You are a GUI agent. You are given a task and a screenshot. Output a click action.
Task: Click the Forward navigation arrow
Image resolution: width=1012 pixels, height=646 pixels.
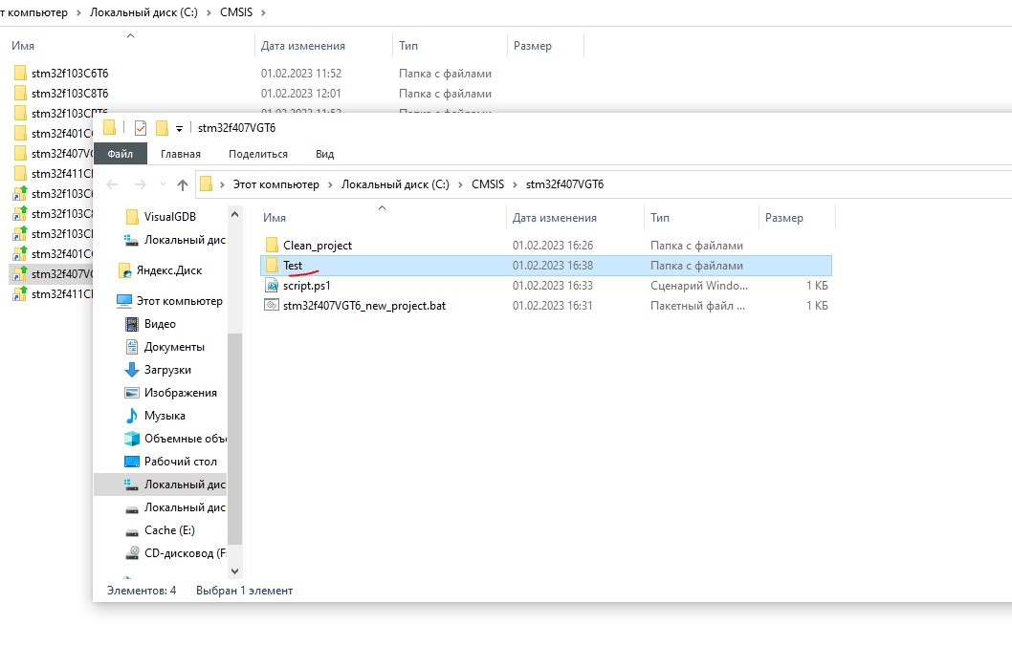click(140, 185)
